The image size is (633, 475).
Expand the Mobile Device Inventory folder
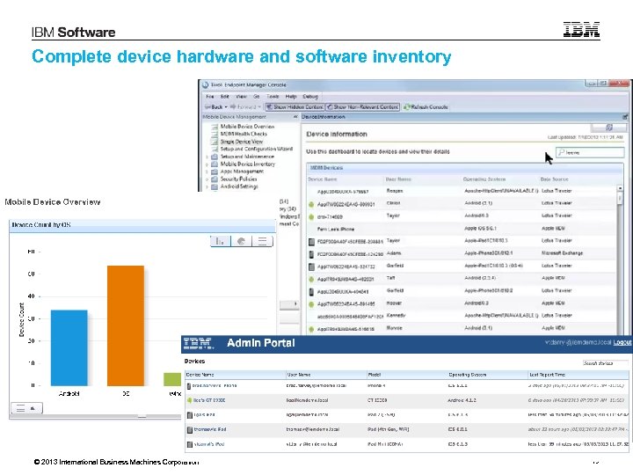[x=207, y=164]
